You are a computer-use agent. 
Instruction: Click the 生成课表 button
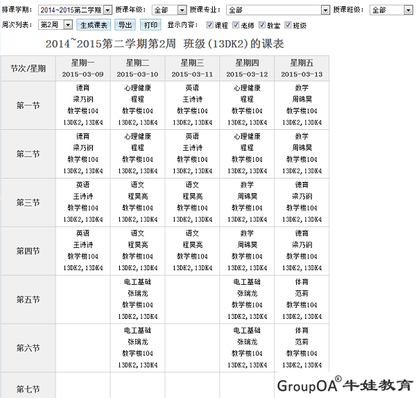pyautogui.click(x=94, y=25)
